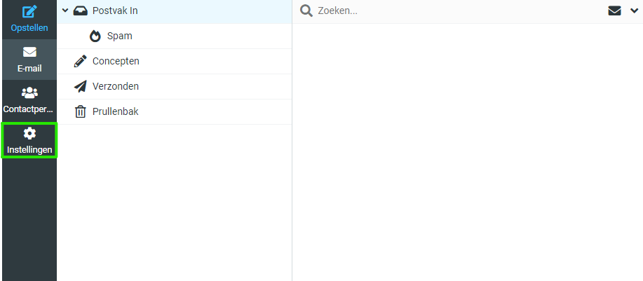Open Contactpersonen people icon
The width and height of the screenshot is (643, 281).
[29, 93]
